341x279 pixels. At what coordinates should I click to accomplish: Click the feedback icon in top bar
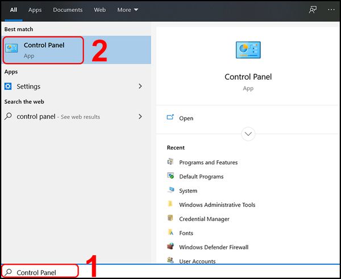click(x=313, y=10)
